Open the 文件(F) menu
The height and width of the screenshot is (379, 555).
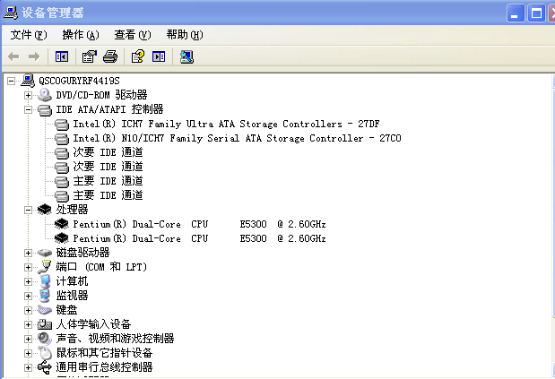[28, 35]
